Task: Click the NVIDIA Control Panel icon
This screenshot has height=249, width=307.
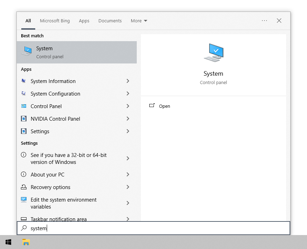Action: pyautogui.click(x=24, y=119)
